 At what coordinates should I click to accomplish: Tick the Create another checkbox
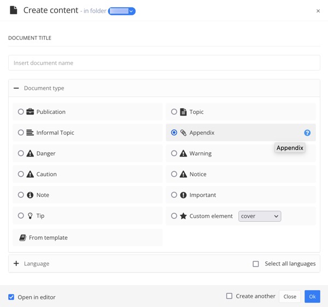click(x=229, y=296)
